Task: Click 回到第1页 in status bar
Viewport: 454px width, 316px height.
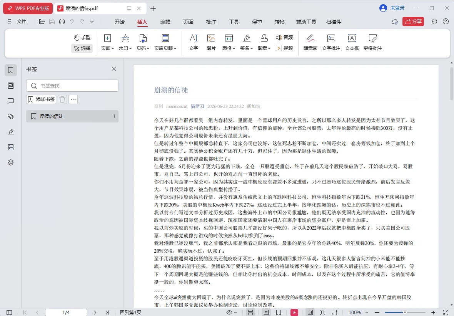Action: (x=130, y=312)
